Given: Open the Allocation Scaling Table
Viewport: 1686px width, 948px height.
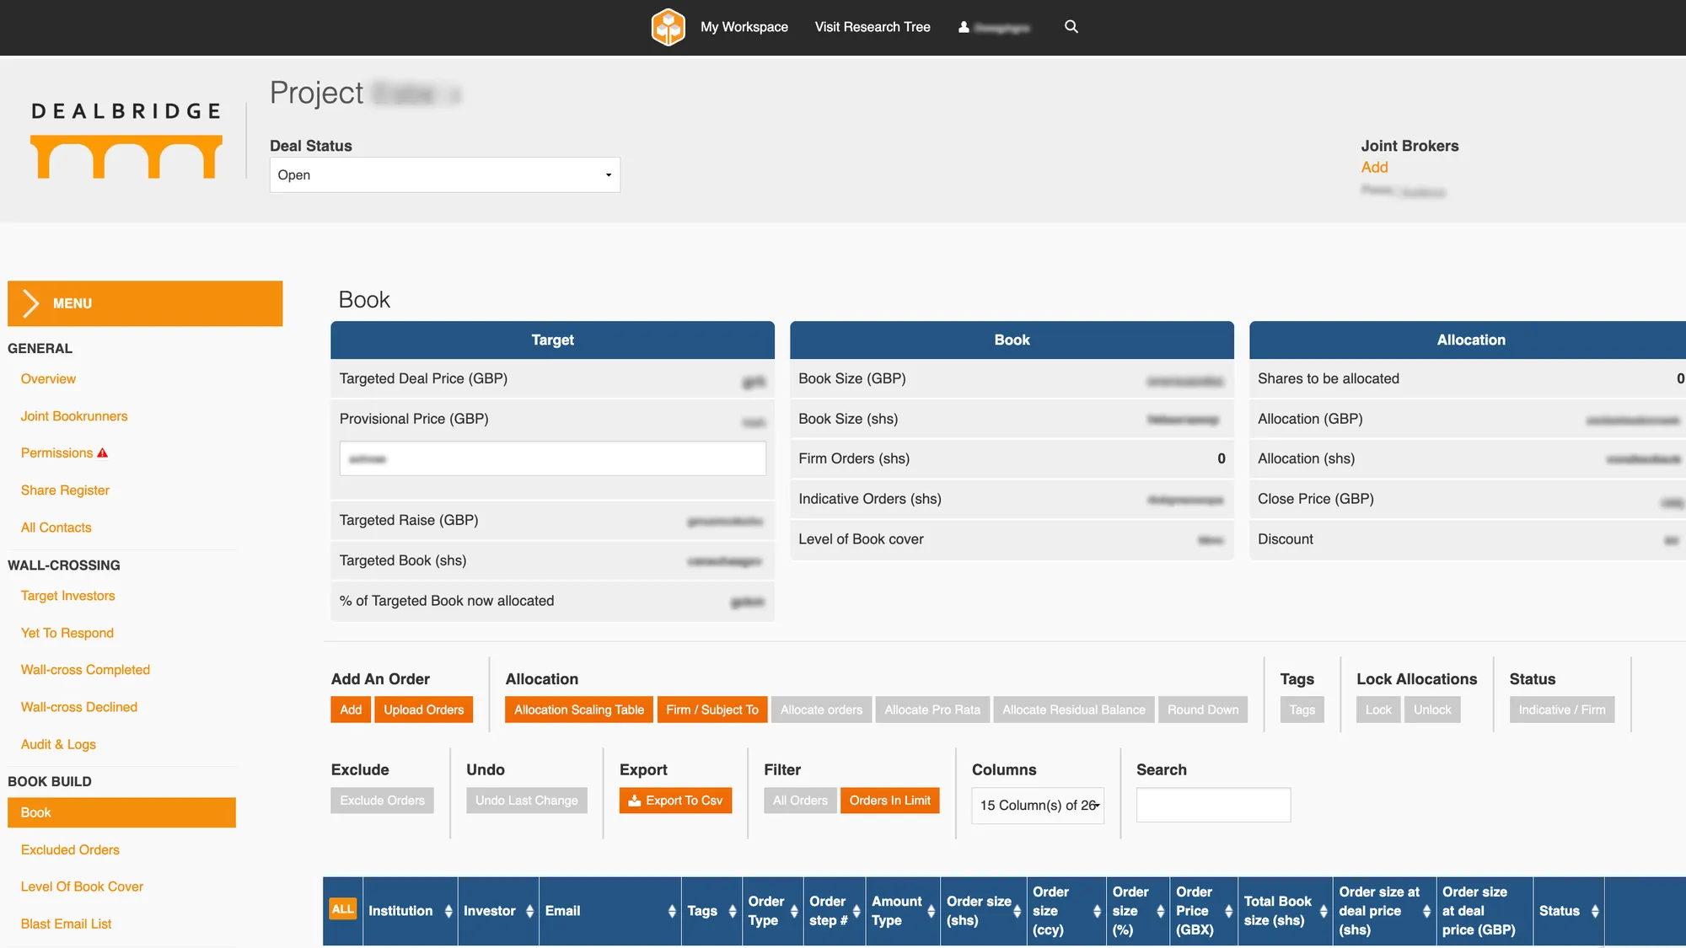Looking at the screenshot, I should 579,710.
